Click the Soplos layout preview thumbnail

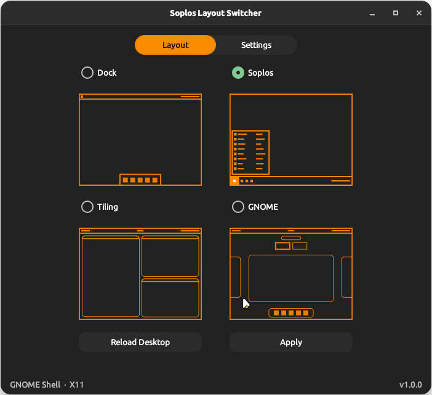pos(291,140)
